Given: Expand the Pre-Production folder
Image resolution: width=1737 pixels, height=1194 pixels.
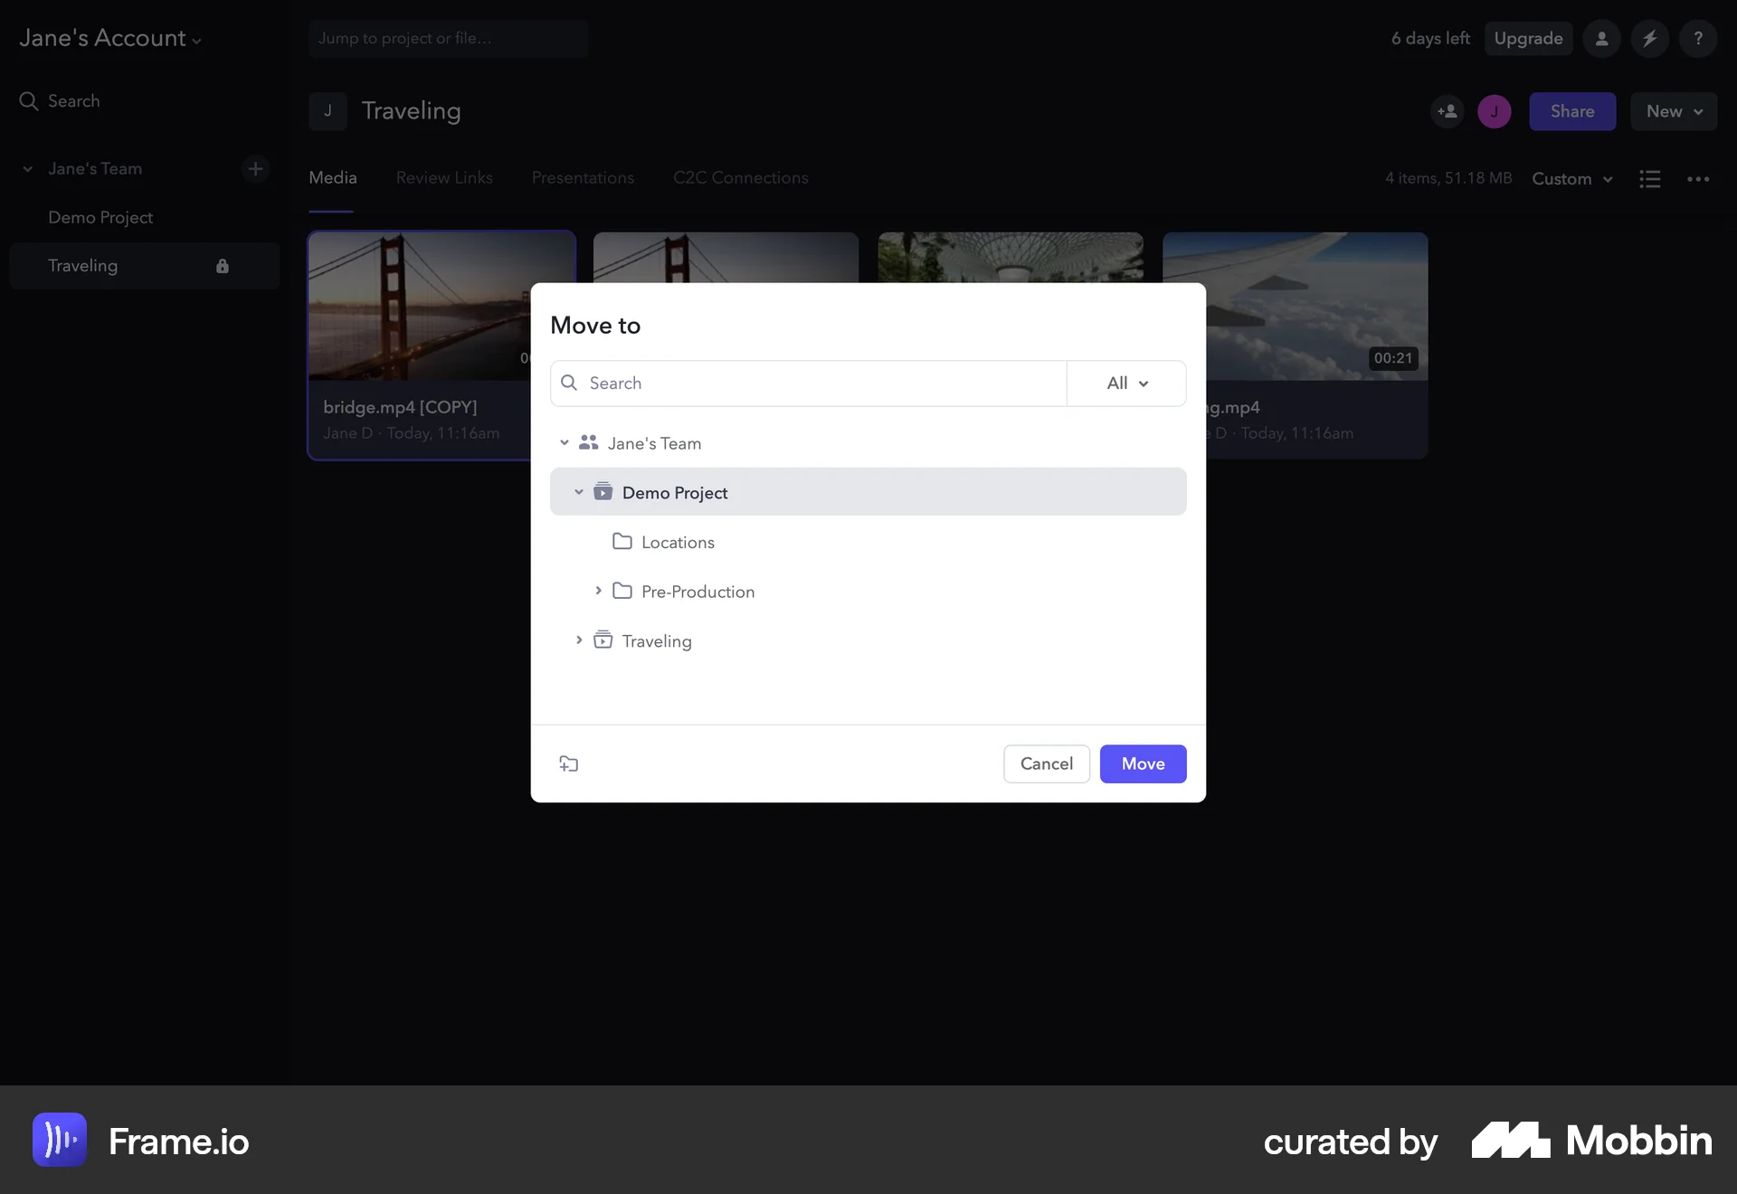Looking at the screenshot, I should click(599, 591).
